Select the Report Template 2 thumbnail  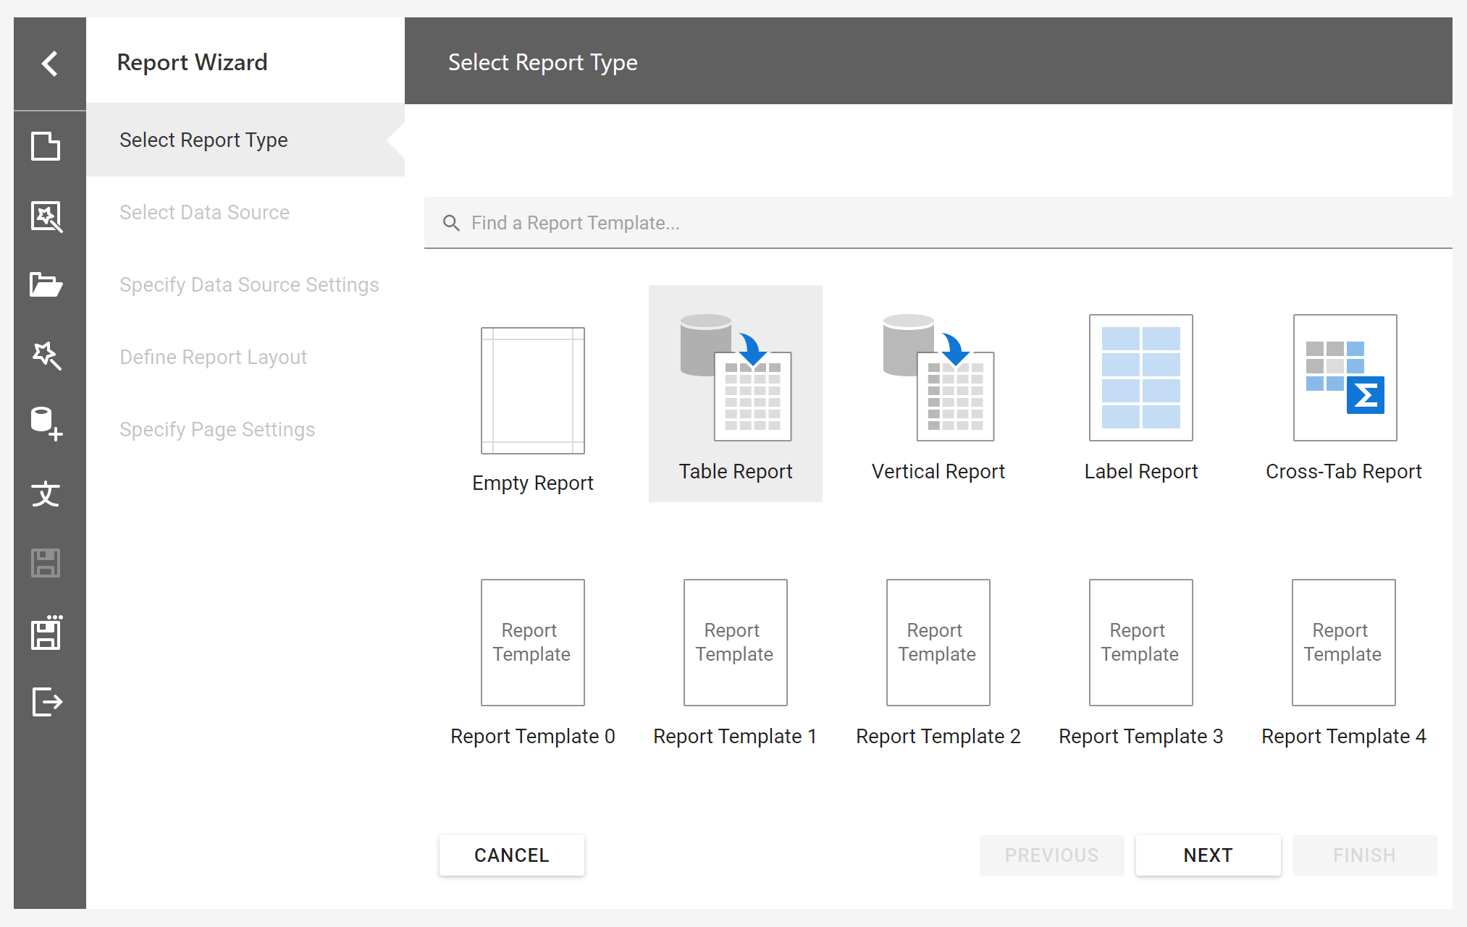[x=937, y=643]
